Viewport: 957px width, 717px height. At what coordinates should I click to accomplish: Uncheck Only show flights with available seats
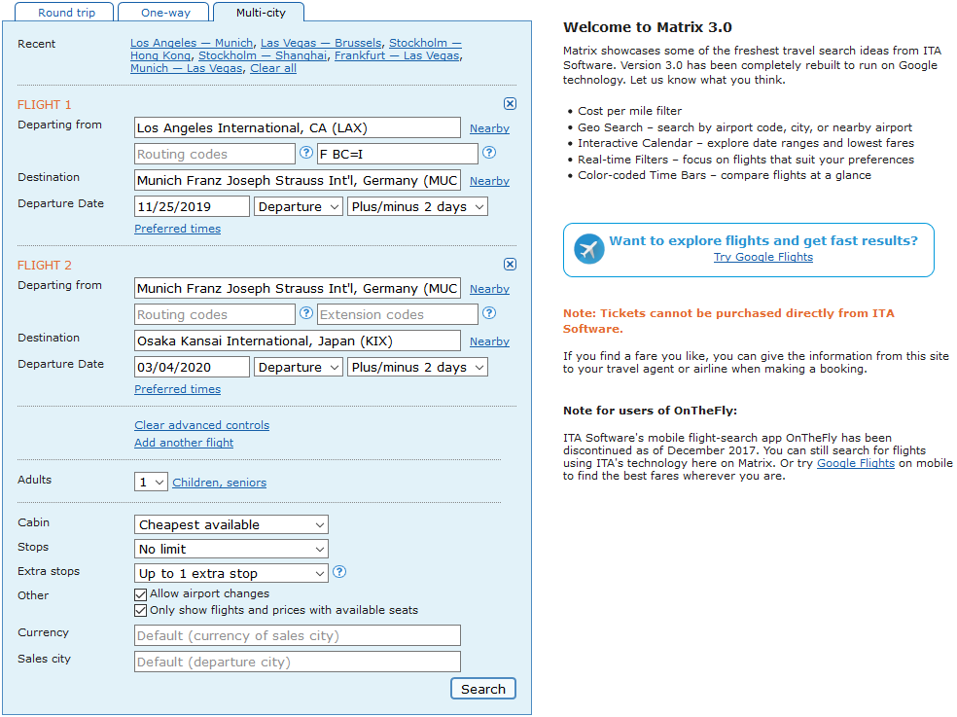click(x=140, y=611)
